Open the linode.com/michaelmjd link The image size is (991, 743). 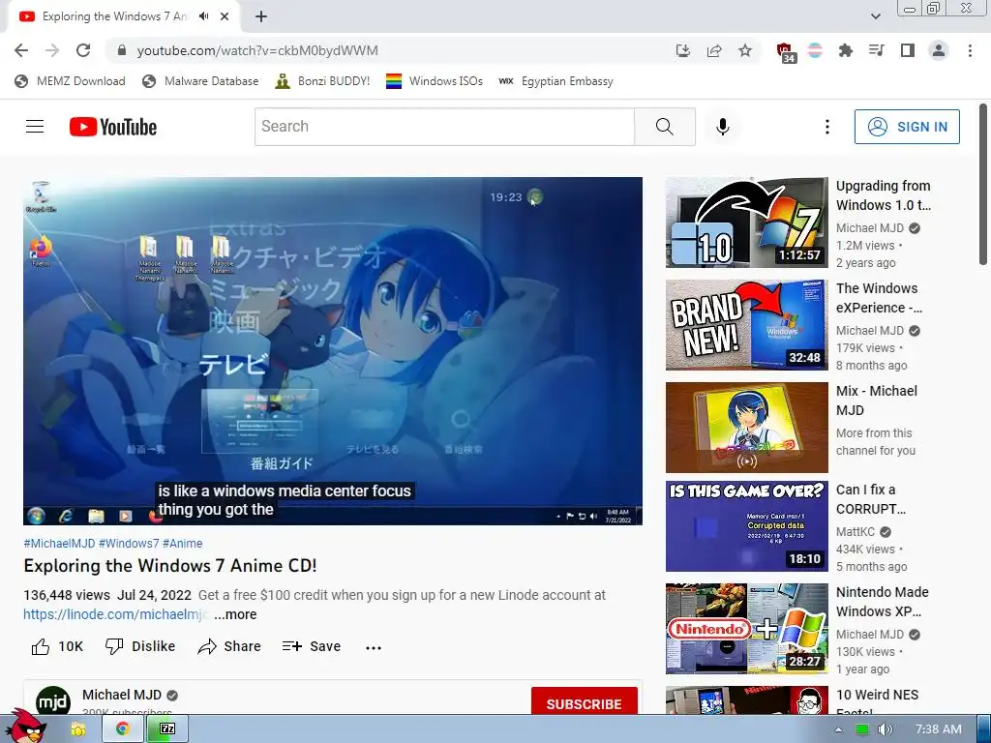(116, 614)
